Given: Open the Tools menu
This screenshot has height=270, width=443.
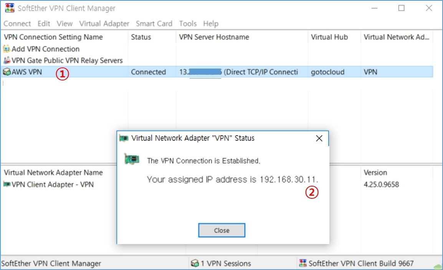Looking at the screenshot, I should click(x=188, y=24).
